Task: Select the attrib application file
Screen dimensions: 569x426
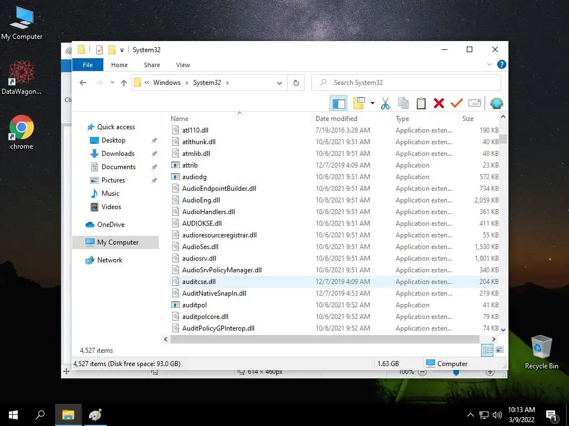Action: click(190, 165)
